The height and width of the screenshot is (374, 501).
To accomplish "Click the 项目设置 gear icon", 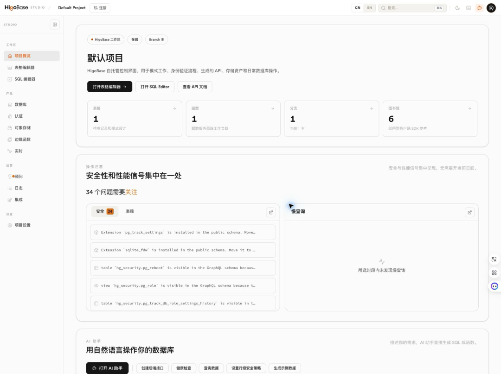I will pos(10,225).
